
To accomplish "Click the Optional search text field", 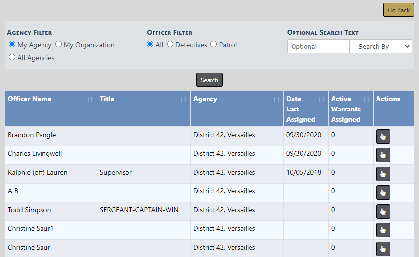I will click(x=318, y=46).
